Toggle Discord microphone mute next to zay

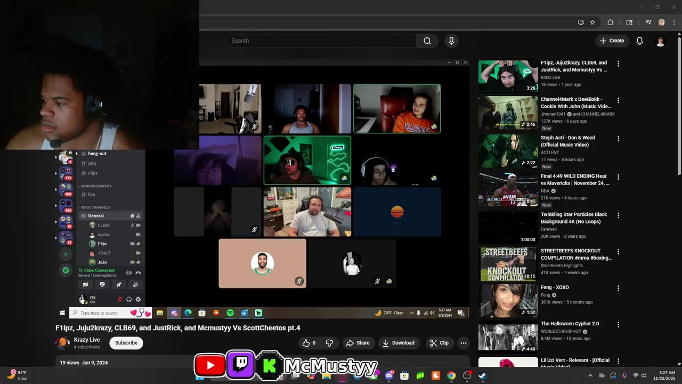[x=120, y=299]
